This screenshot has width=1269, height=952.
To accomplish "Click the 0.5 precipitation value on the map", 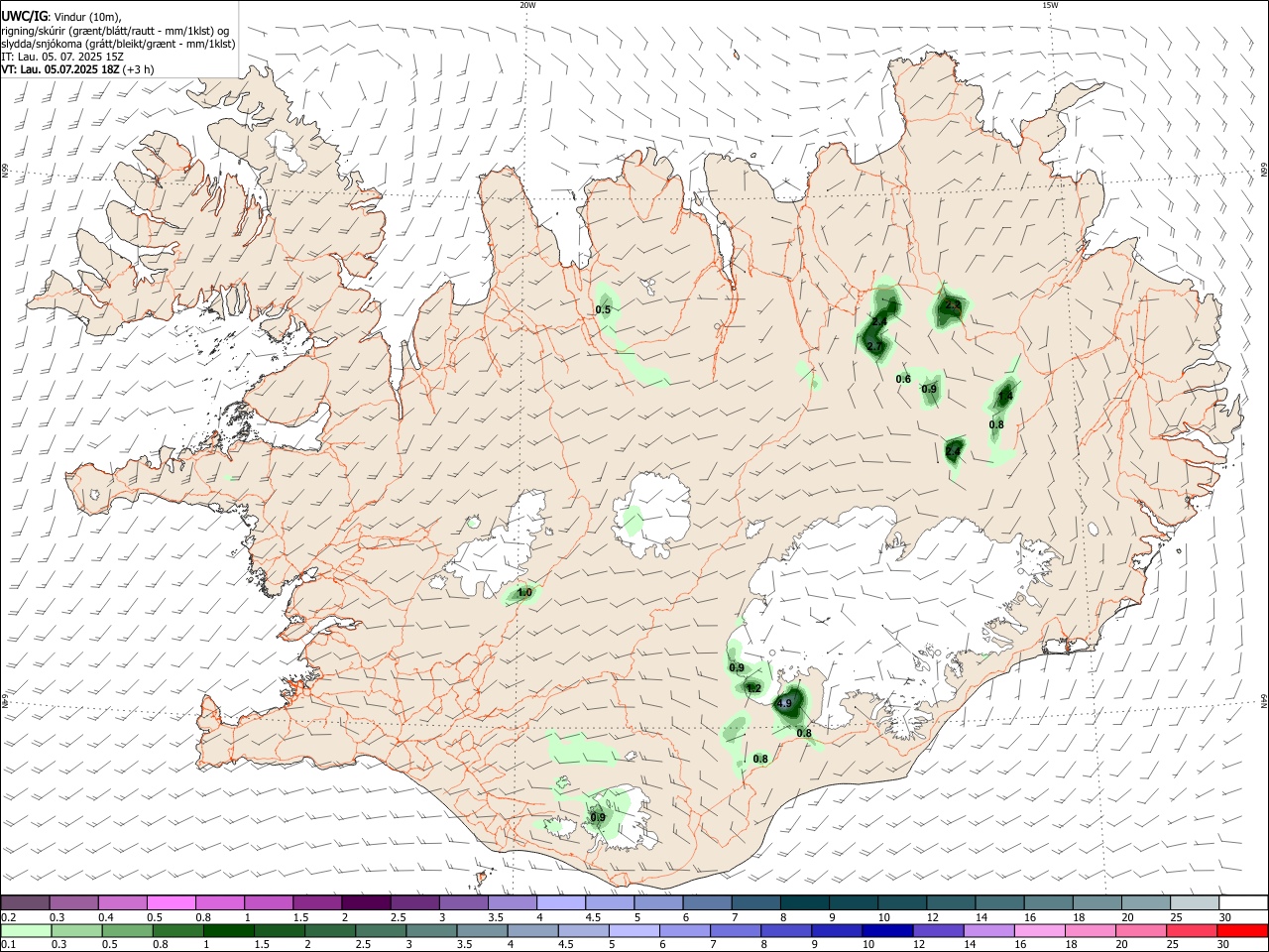I will pos(603,310).
